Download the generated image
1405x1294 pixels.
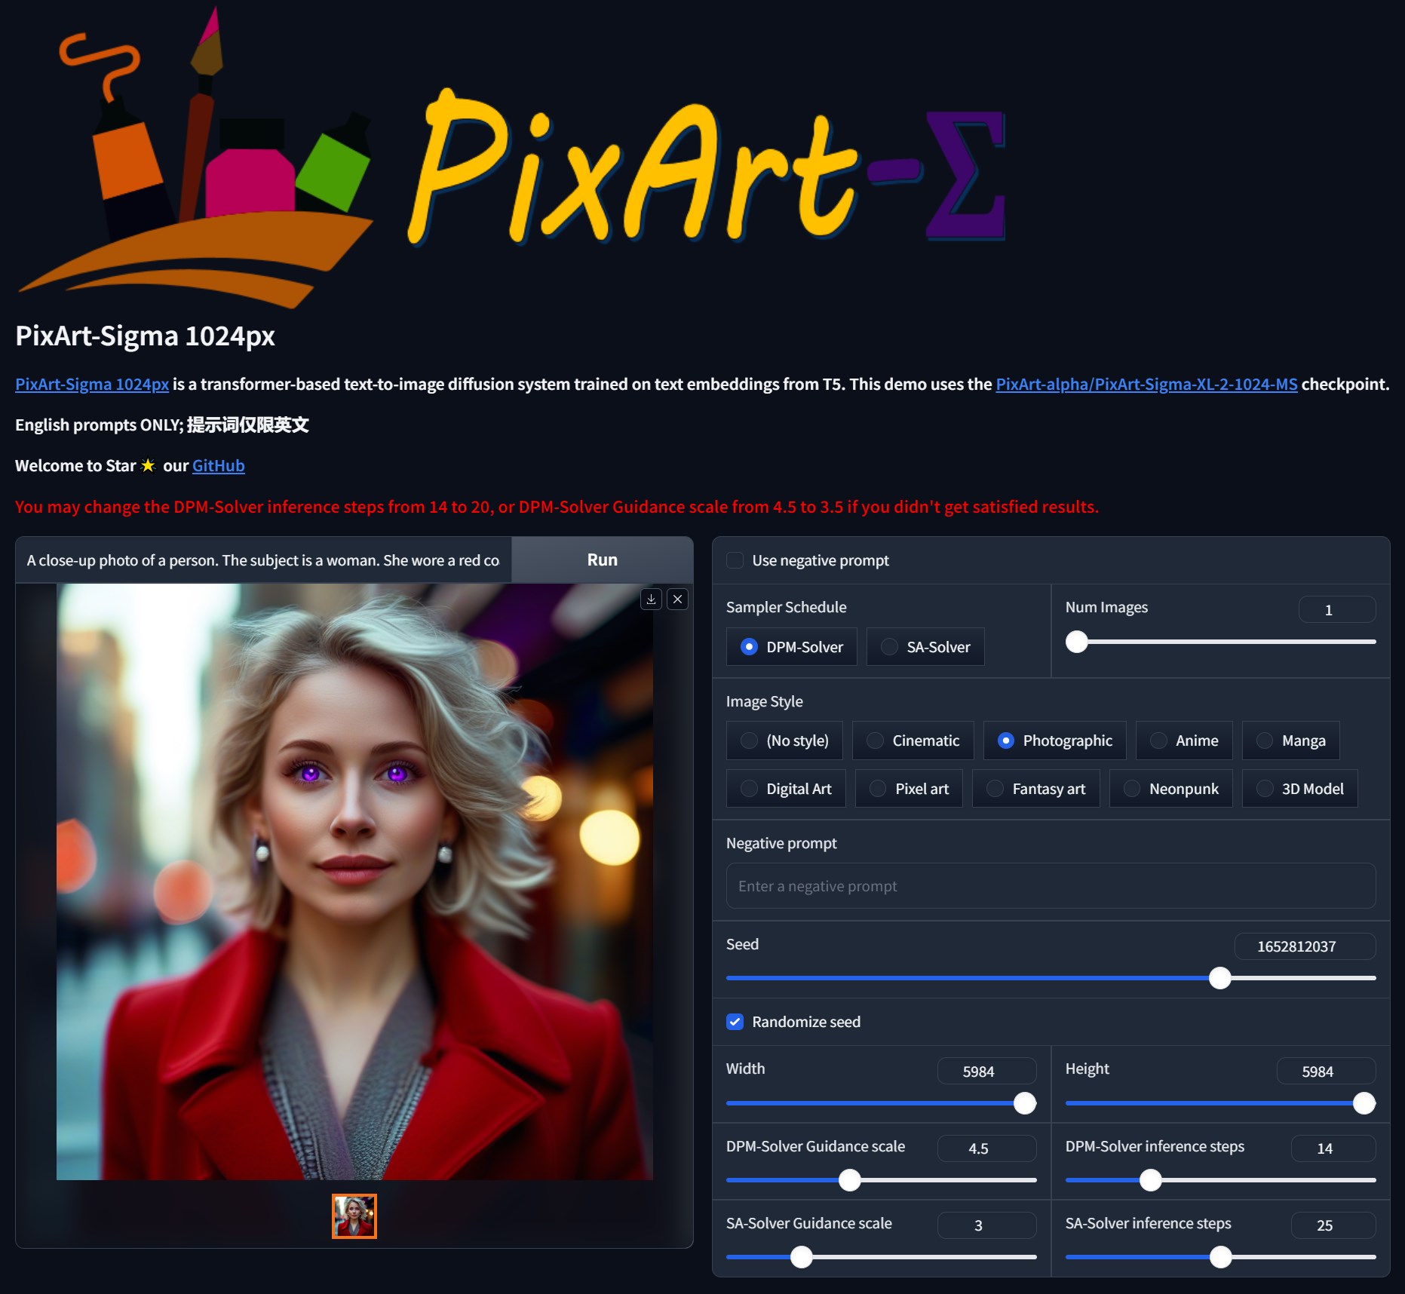pos(651,599)
